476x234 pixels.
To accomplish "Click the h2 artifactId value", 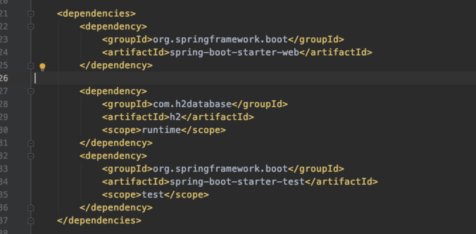I will 175,117.
